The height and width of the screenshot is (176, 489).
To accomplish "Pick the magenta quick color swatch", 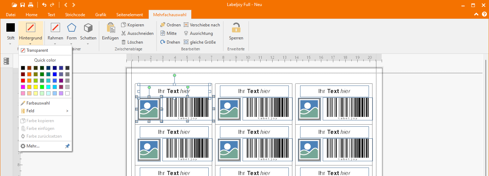I will click(x=23, y=87).
